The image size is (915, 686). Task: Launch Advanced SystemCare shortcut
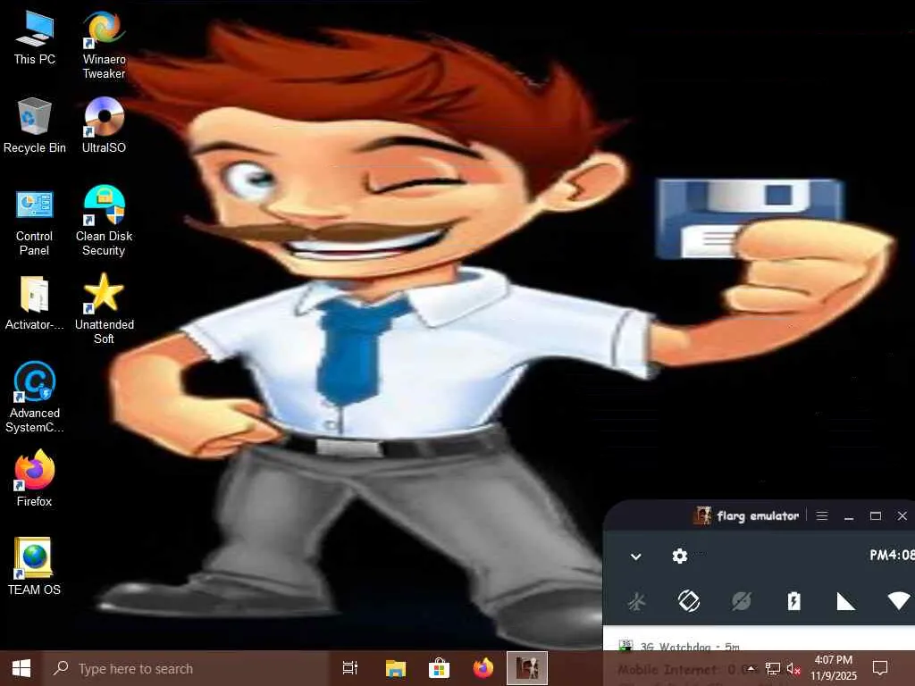35,397
